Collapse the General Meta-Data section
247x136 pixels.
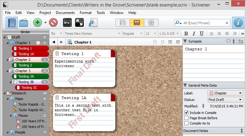pyautogui.click(x=185, y=85)
